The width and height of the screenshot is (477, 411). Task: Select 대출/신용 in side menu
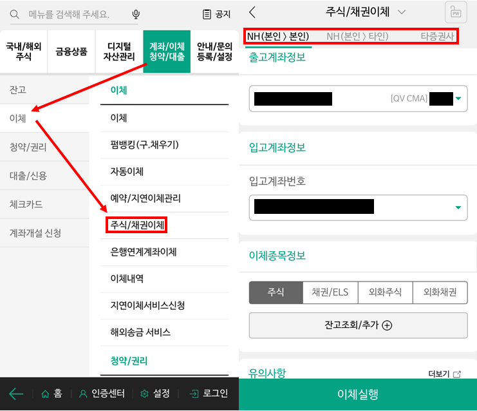[44, 176]
